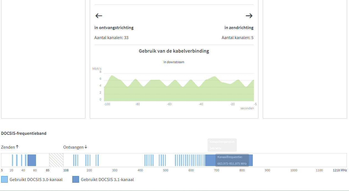This screenshot has width=349, height=191.
Task: Click the dark blue DOCSIS 3.1 legend swatch
Action: point(76,179)
